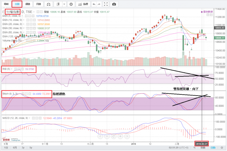The image size is (227, 151).
Task: Zoom out using round minus button
Action: pos(107,136)
